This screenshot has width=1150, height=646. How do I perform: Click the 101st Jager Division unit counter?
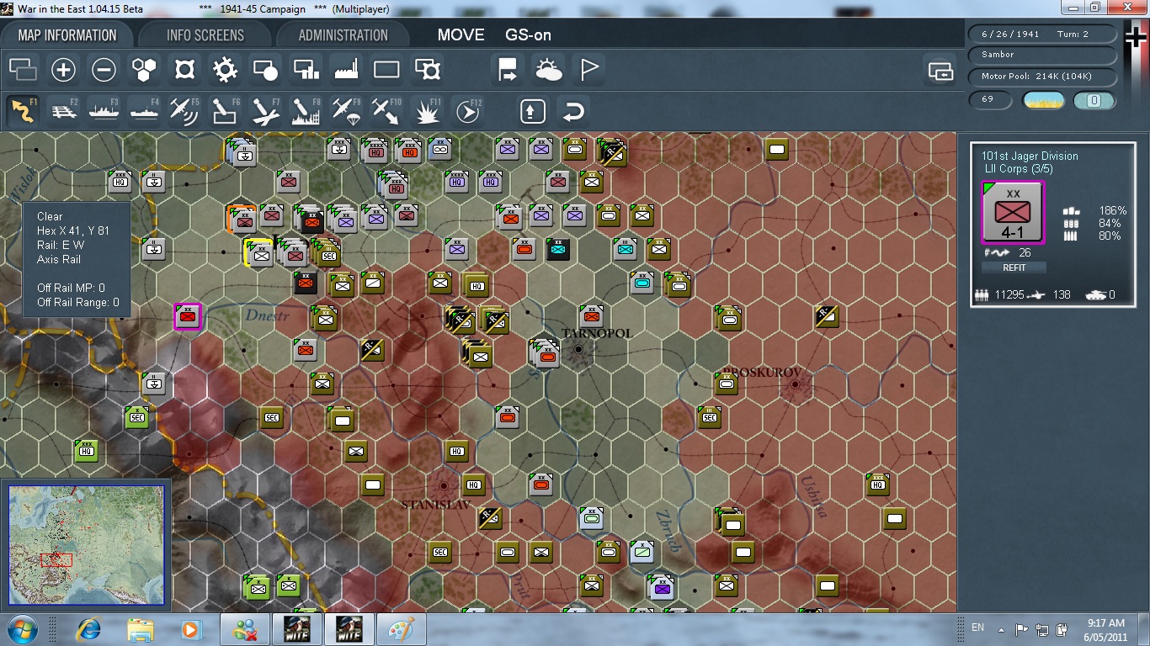(x=1014, y=213)
